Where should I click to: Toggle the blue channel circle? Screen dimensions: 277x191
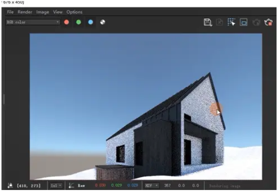tap(91, 22)
